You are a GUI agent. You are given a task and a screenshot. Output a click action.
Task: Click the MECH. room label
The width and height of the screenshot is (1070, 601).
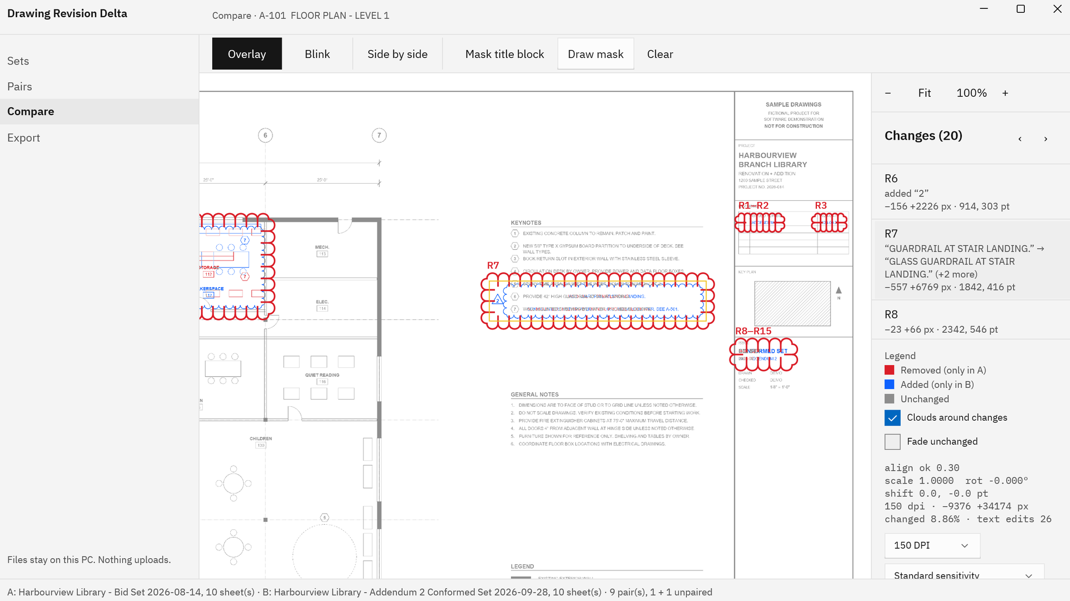click(x=322, y=247)
